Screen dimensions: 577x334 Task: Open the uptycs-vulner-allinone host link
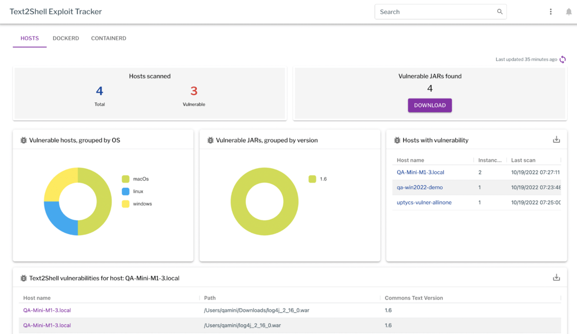[424, 203]
